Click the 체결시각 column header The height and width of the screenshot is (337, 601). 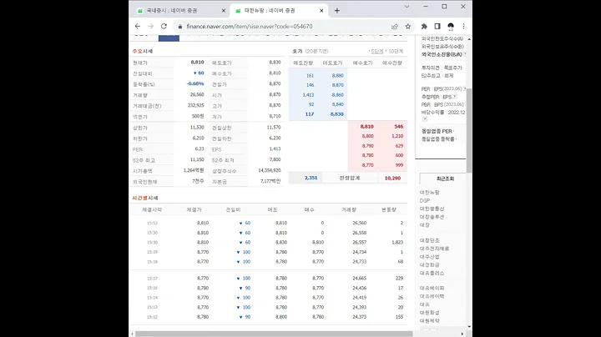[152, 210]
